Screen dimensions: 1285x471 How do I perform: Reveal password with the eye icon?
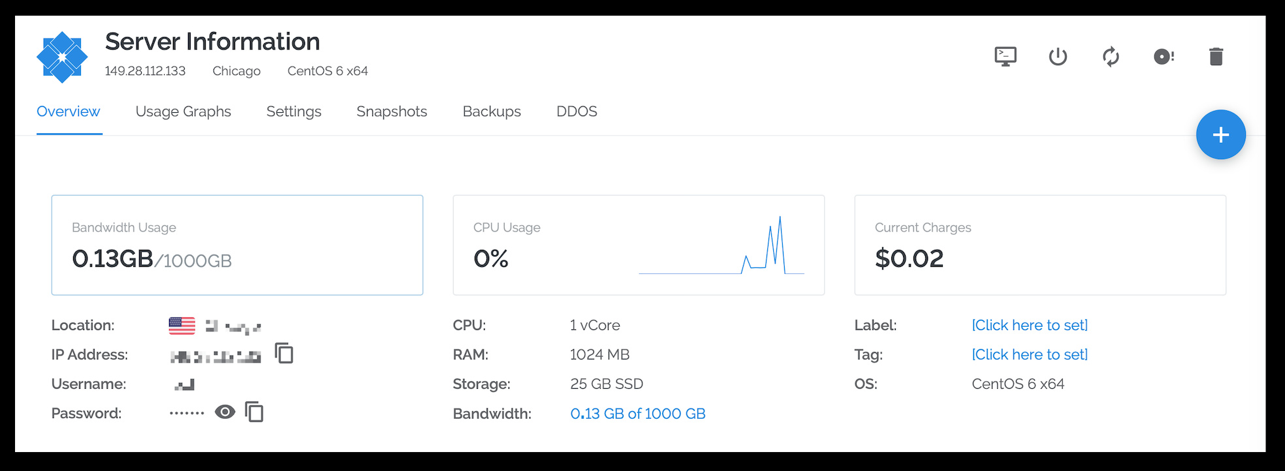coord(225,412)
